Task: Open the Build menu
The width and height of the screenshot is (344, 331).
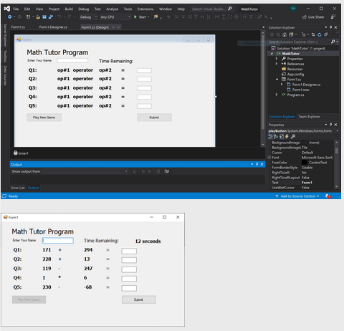Action: click(69, 9)
